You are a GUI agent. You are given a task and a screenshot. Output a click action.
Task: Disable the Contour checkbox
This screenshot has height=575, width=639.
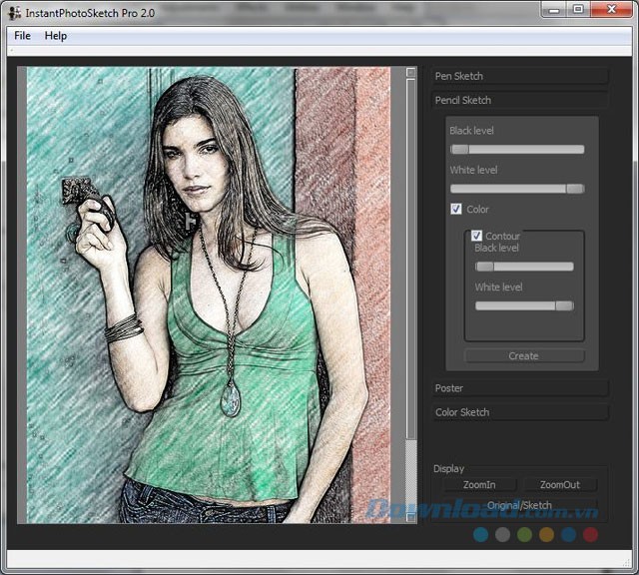(476, 236)
